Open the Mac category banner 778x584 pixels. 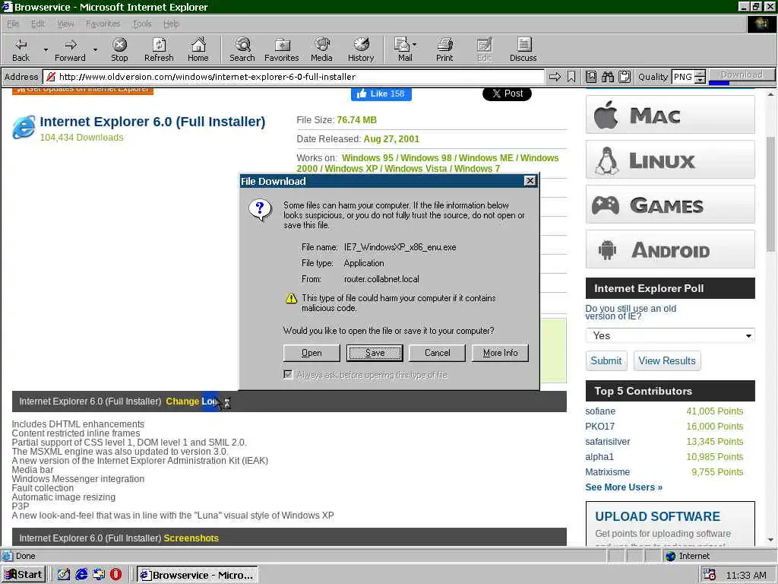[x=670, y=115]
